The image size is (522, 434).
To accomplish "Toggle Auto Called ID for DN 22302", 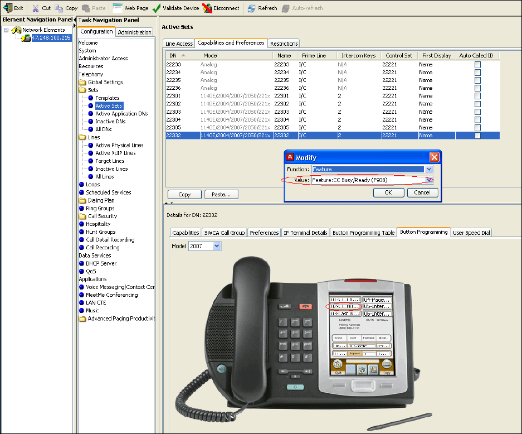I will pos(477,104).
